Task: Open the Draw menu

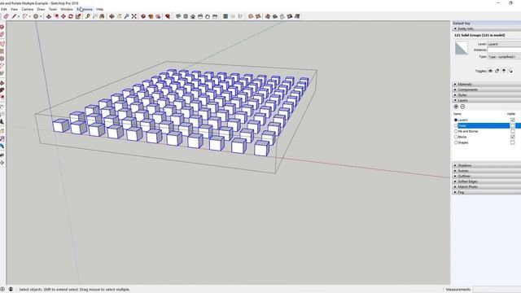Action: point(41,9)
